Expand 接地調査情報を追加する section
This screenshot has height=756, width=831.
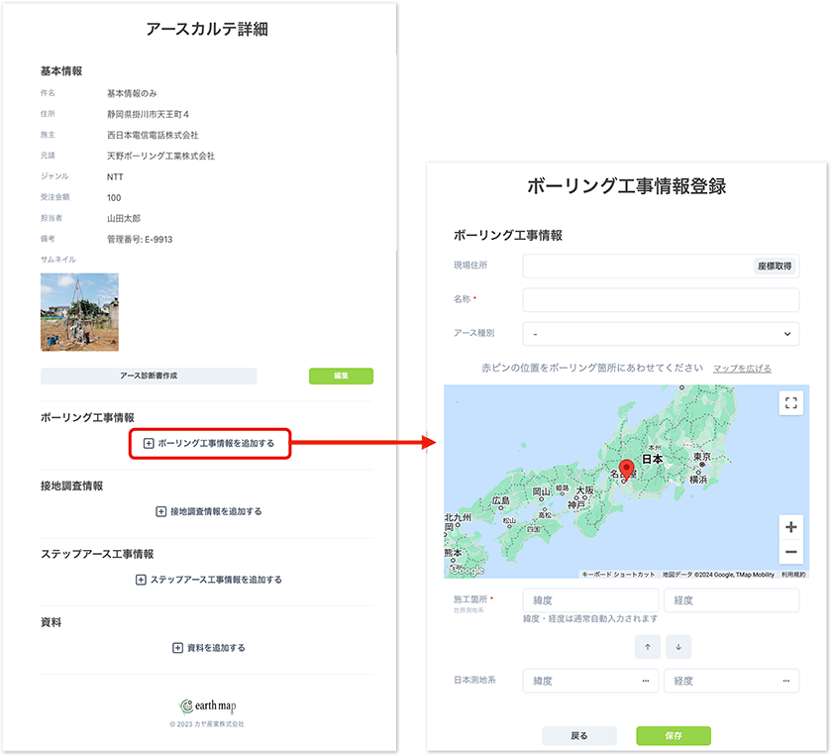(209, 511)
